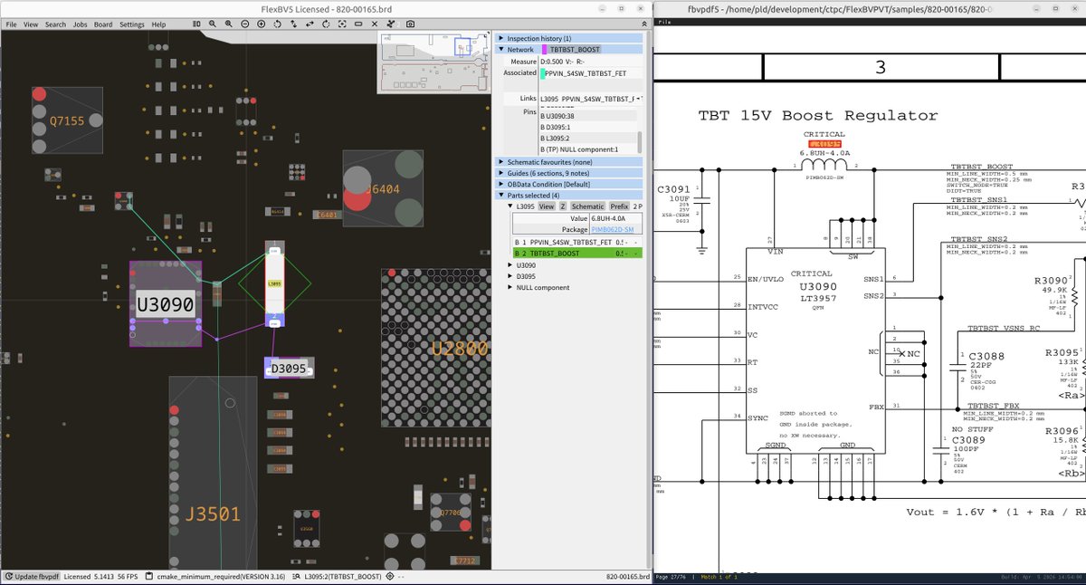Open File menu in fbvpdf5 window

(x=664, y=20)
